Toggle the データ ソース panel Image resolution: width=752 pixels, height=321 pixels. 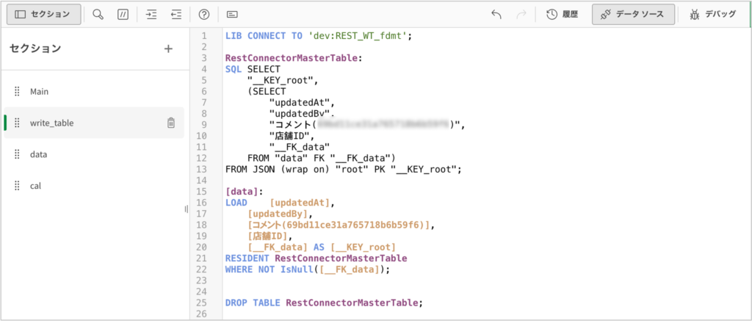point(633,14)
